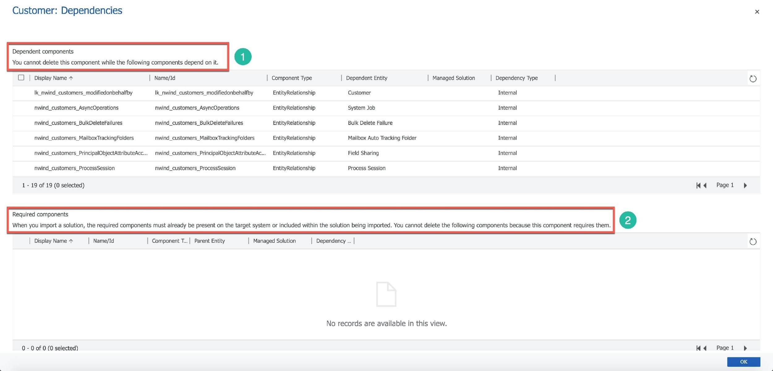This screenshot has height=371, width=773.
Task: Sort Required components by Name/Id
Action: [x=103, y=241]
